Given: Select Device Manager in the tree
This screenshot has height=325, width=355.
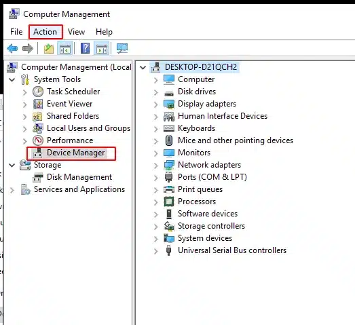Looking at the screenshot, I should point(75,153).
